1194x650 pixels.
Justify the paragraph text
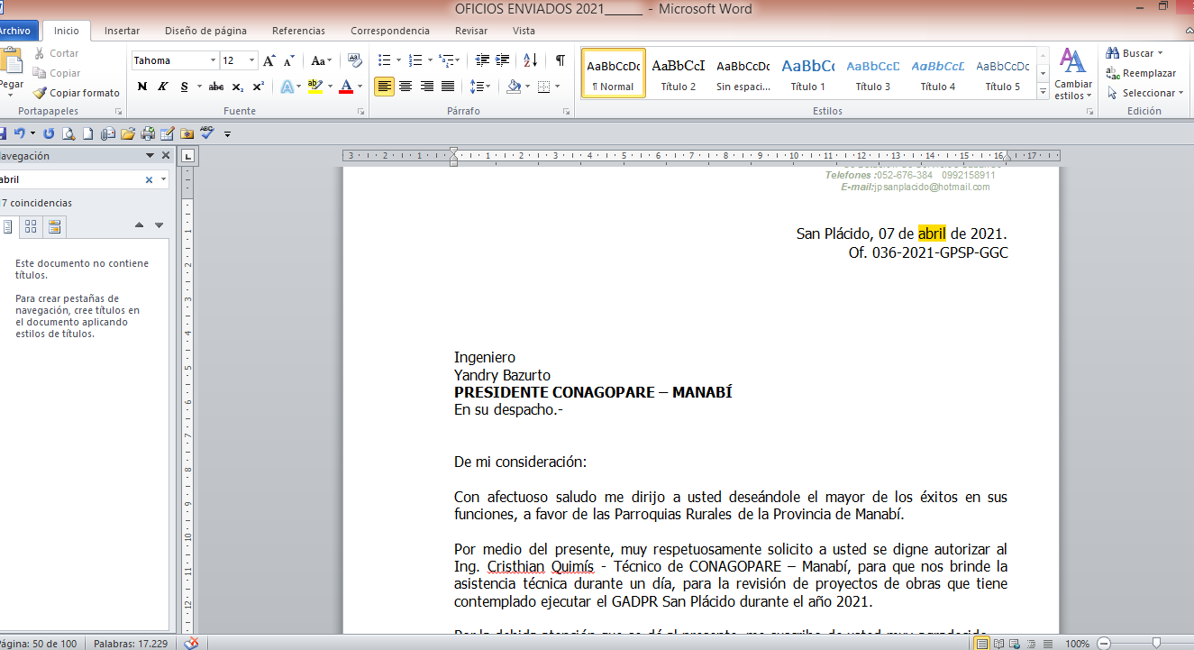[x=449, y=87]
